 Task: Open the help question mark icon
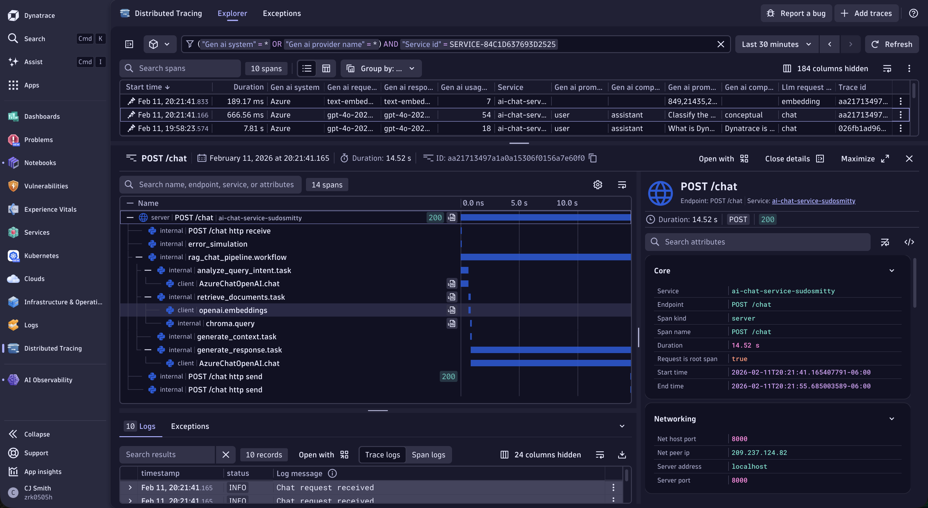point(913,13)
